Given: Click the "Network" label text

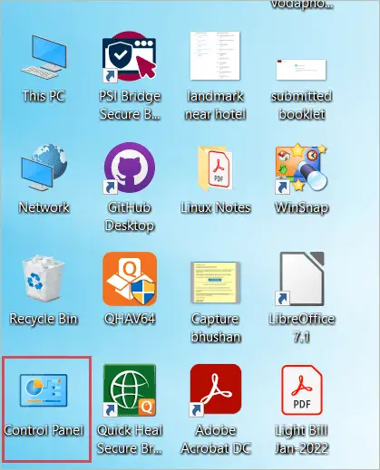Looking at the screenshot, I should pos(44,207).
